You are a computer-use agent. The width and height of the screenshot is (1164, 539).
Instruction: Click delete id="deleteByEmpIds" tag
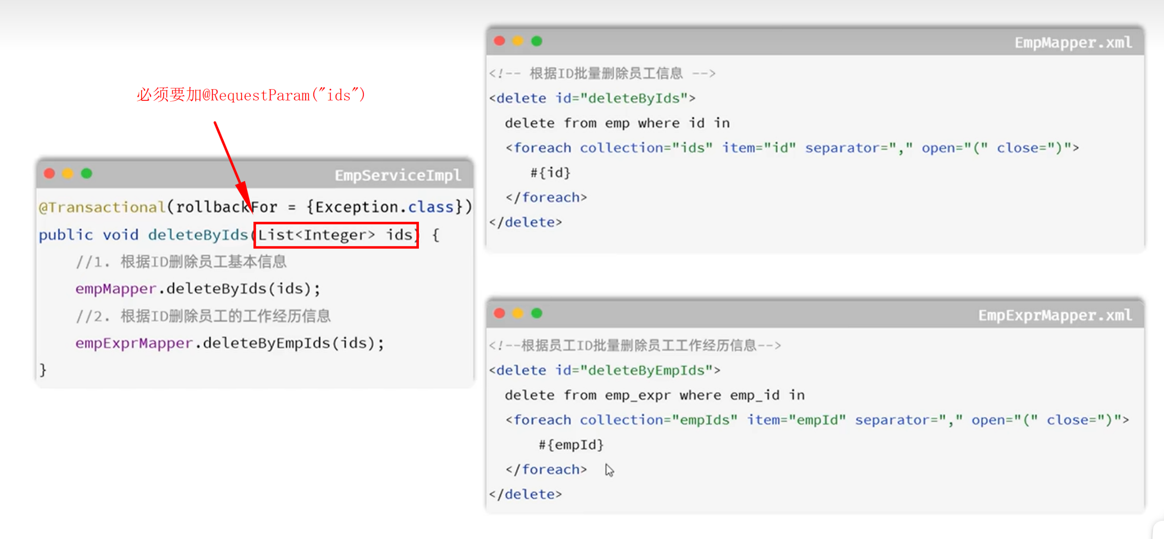click(x=605, y=370)
